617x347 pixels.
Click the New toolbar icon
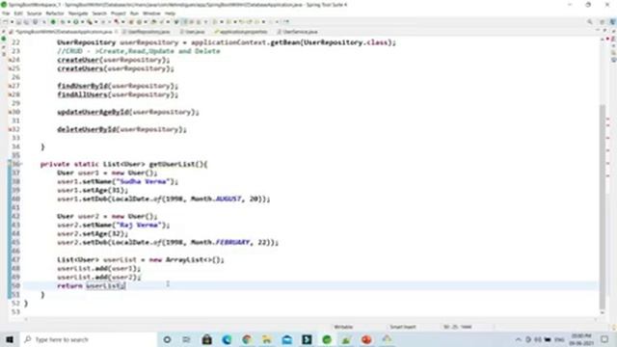(x=6, y=22)
